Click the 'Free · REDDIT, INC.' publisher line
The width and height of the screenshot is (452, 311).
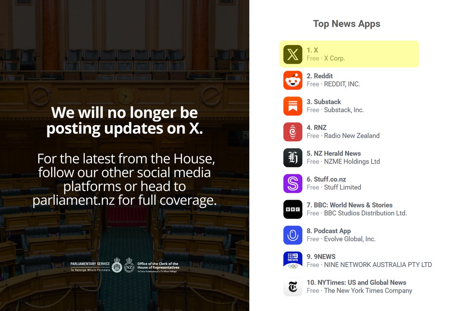coord(333,84)
